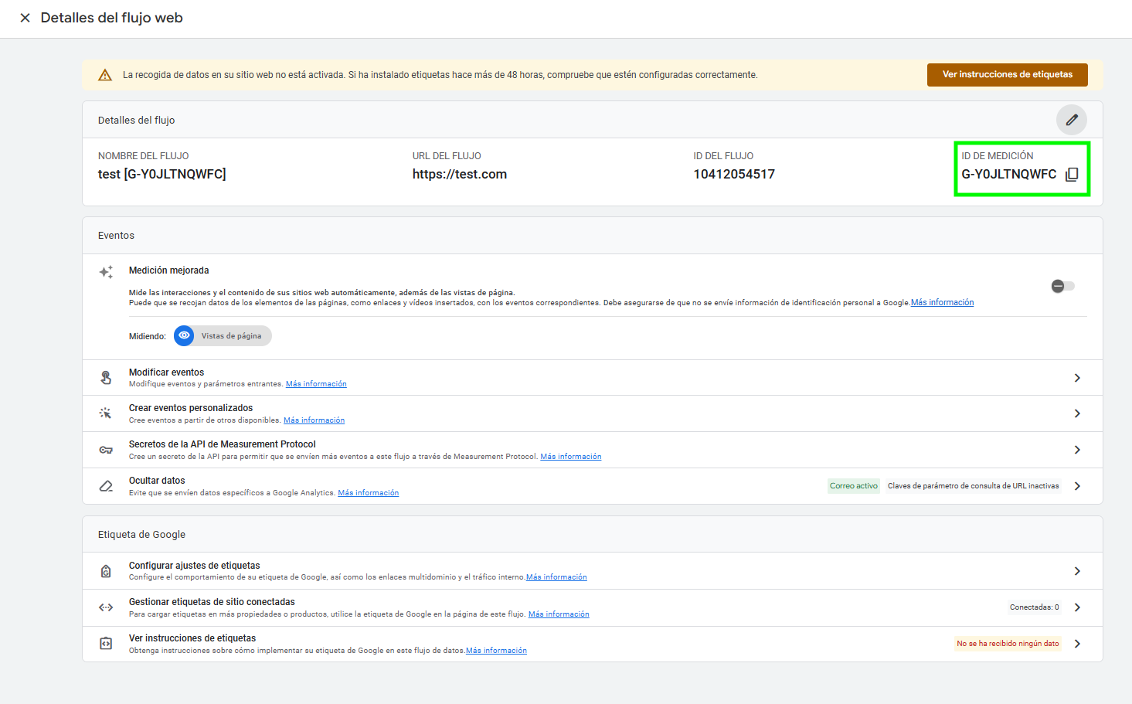1132x704 pixels.
Task: Click the pencil edit icon for stream details
Action: point(1071,120)
